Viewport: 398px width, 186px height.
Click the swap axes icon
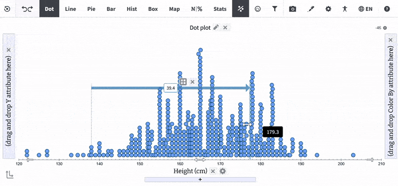tap(9, 175)
